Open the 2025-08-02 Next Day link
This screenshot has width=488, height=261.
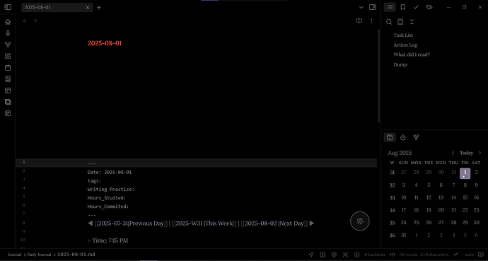point(274,224)
